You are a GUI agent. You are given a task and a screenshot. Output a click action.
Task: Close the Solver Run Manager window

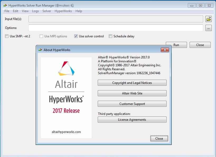pos(209,6)
